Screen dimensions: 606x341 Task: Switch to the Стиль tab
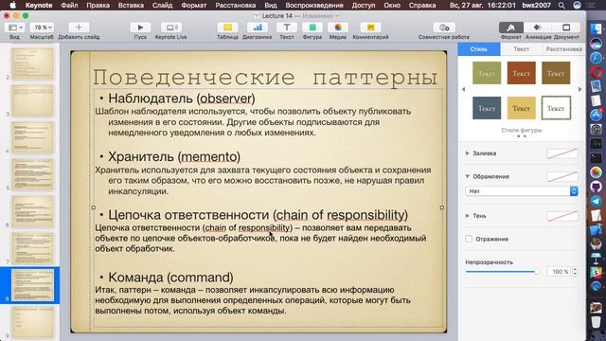pyautogui.click(x=479, y=49)
